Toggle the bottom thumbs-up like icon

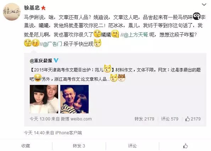pyautogui.click(x=185, y=146)
